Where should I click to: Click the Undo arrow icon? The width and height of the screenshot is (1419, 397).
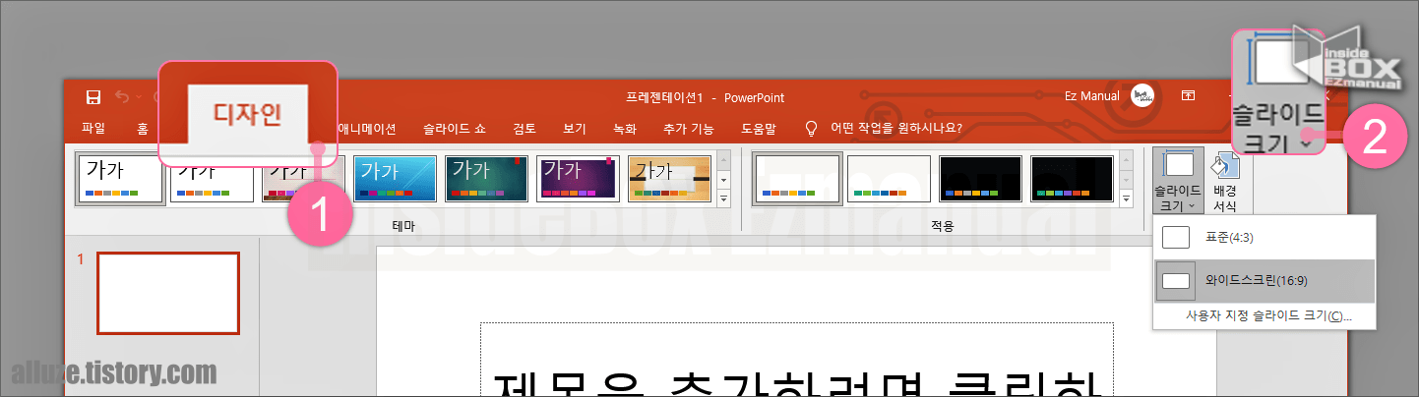(x=123, y=96)
